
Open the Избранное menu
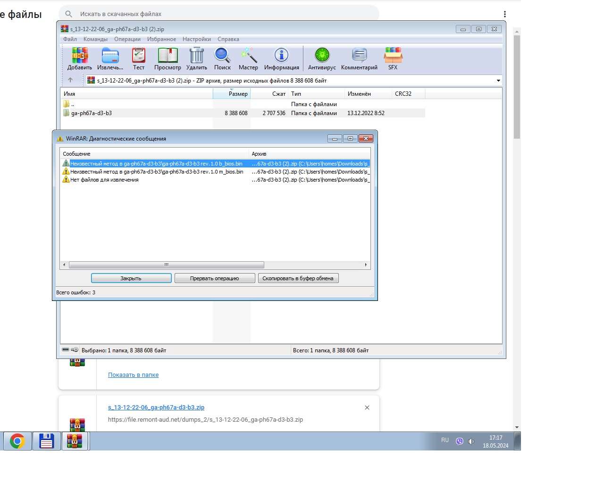(x=161, y=39)
